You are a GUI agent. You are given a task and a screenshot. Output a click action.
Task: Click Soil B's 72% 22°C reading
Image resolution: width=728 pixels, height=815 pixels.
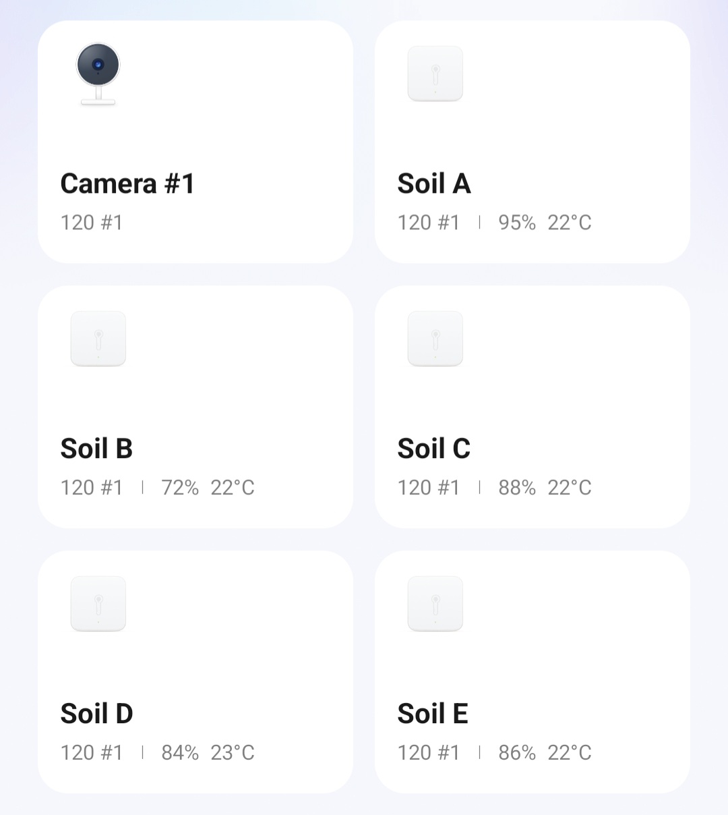point(208,488)
